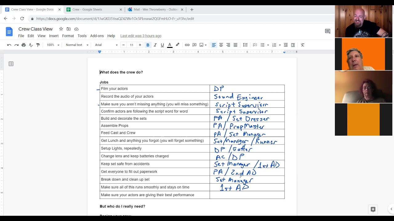
Task: Move document to another folder
Action: click(x=69, y=29)
